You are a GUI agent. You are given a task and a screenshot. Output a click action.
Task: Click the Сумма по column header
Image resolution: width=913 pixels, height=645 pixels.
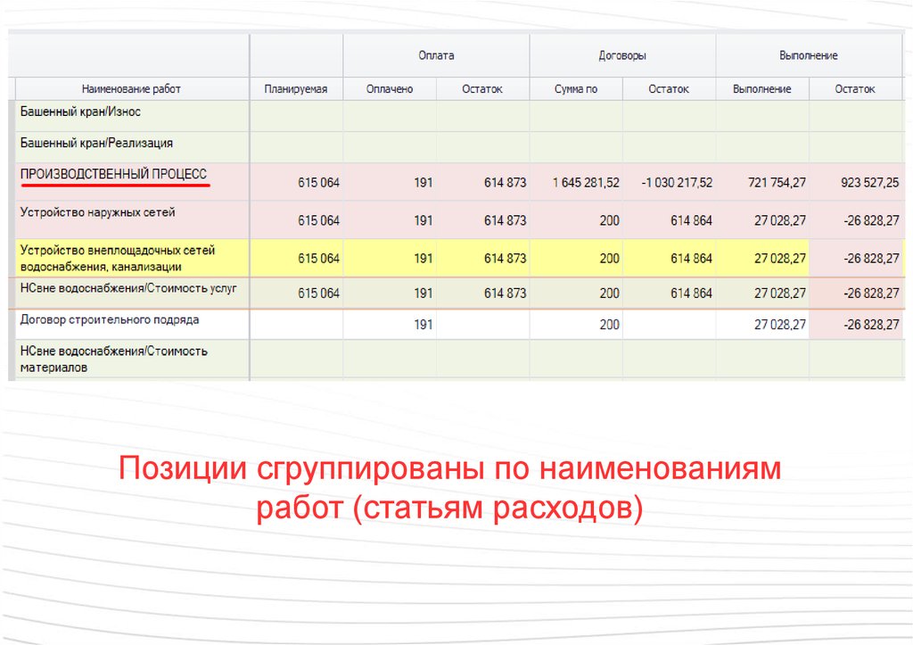pyautogui.click(x=575, y=89)
